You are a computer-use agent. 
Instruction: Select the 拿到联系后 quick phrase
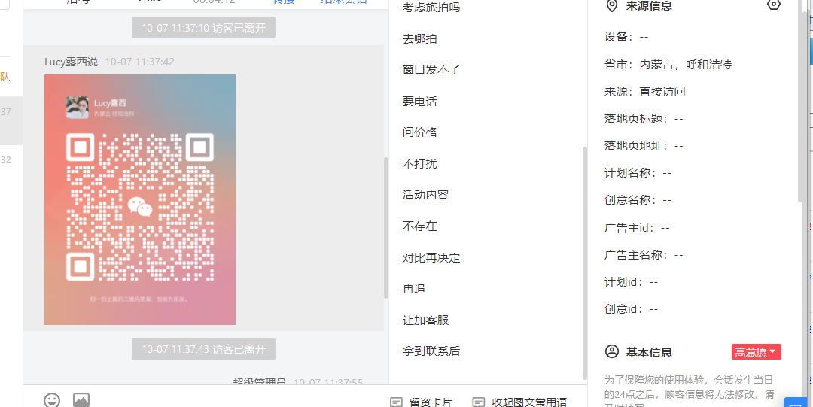point(431,351)
